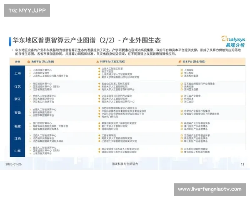The image size is (250, 200).
Task: Select the 省份 column header
Action: (17, 62)
